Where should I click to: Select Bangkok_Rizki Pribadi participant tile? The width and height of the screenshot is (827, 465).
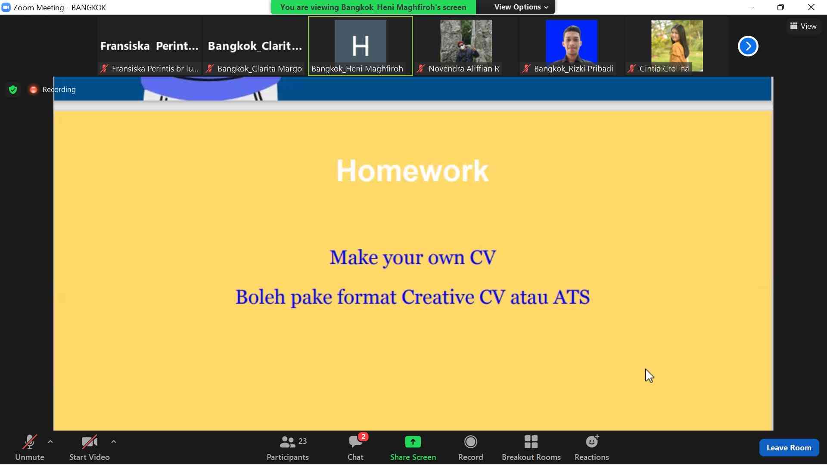[x=570, y=46]
